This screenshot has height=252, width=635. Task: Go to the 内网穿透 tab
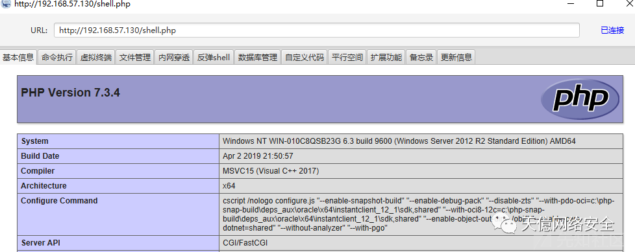point(174,58)
